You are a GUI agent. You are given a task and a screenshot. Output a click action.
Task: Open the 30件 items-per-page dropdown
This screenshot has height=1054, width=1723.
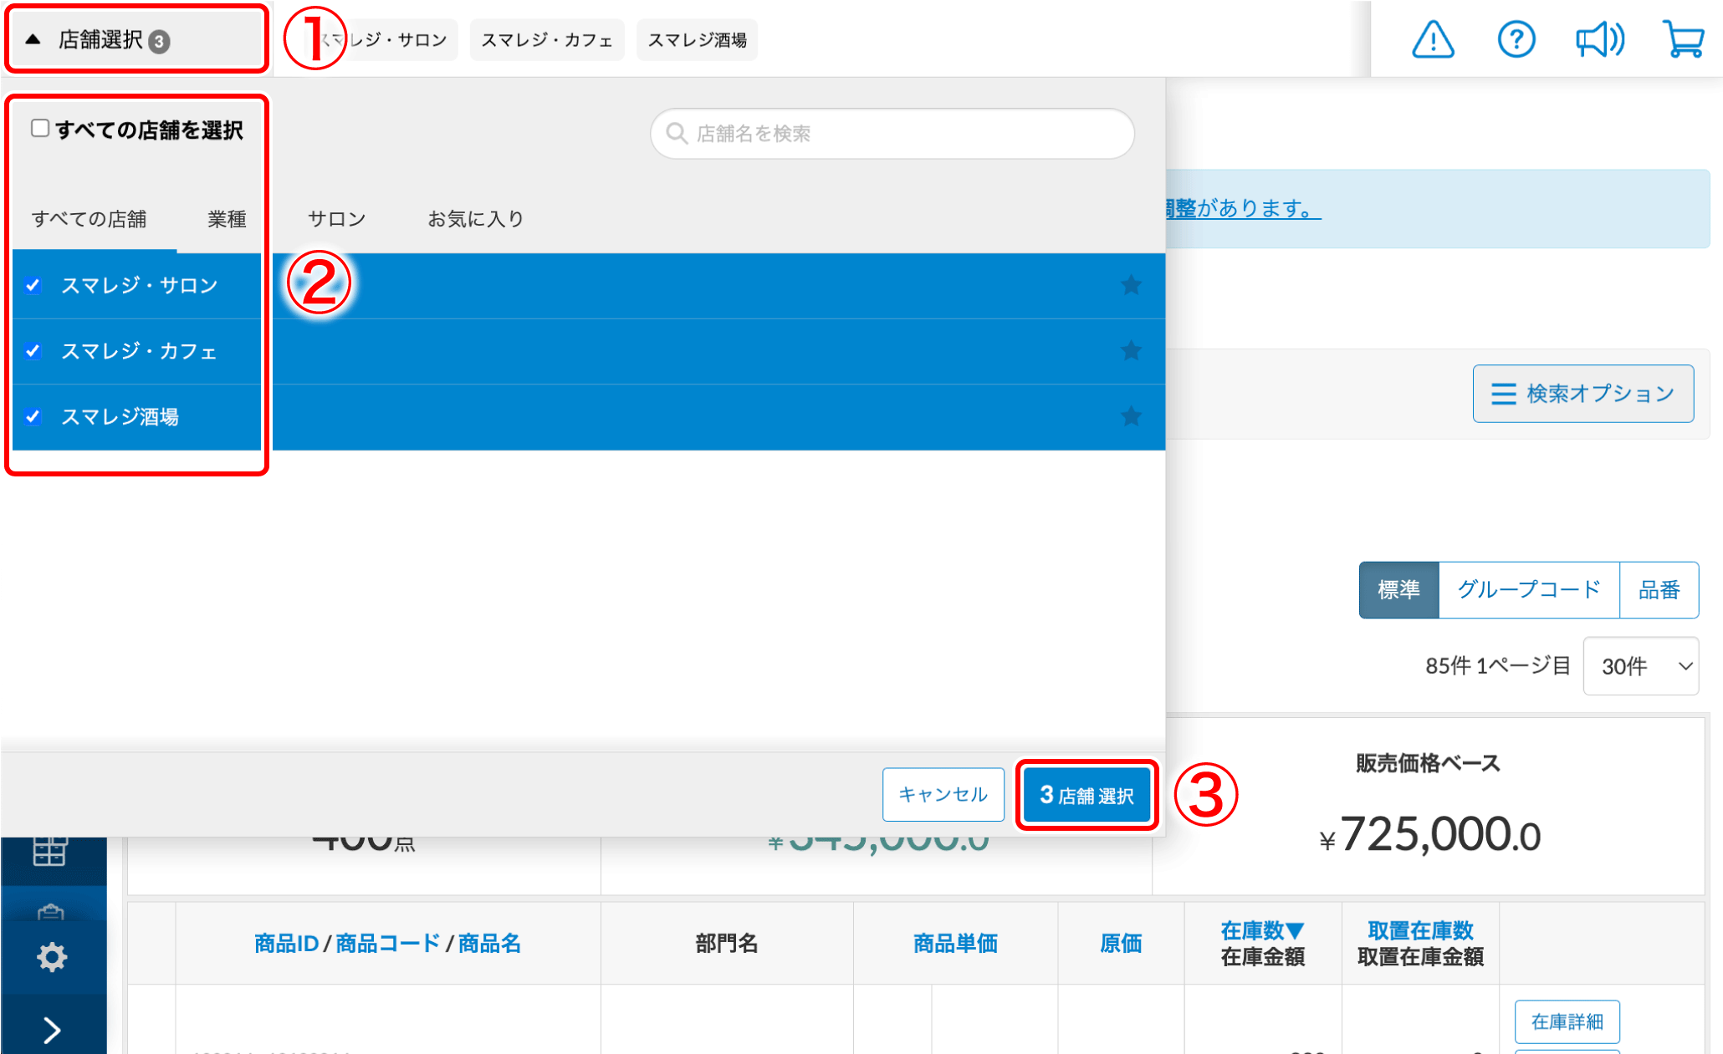click(x=1640, y=666)
